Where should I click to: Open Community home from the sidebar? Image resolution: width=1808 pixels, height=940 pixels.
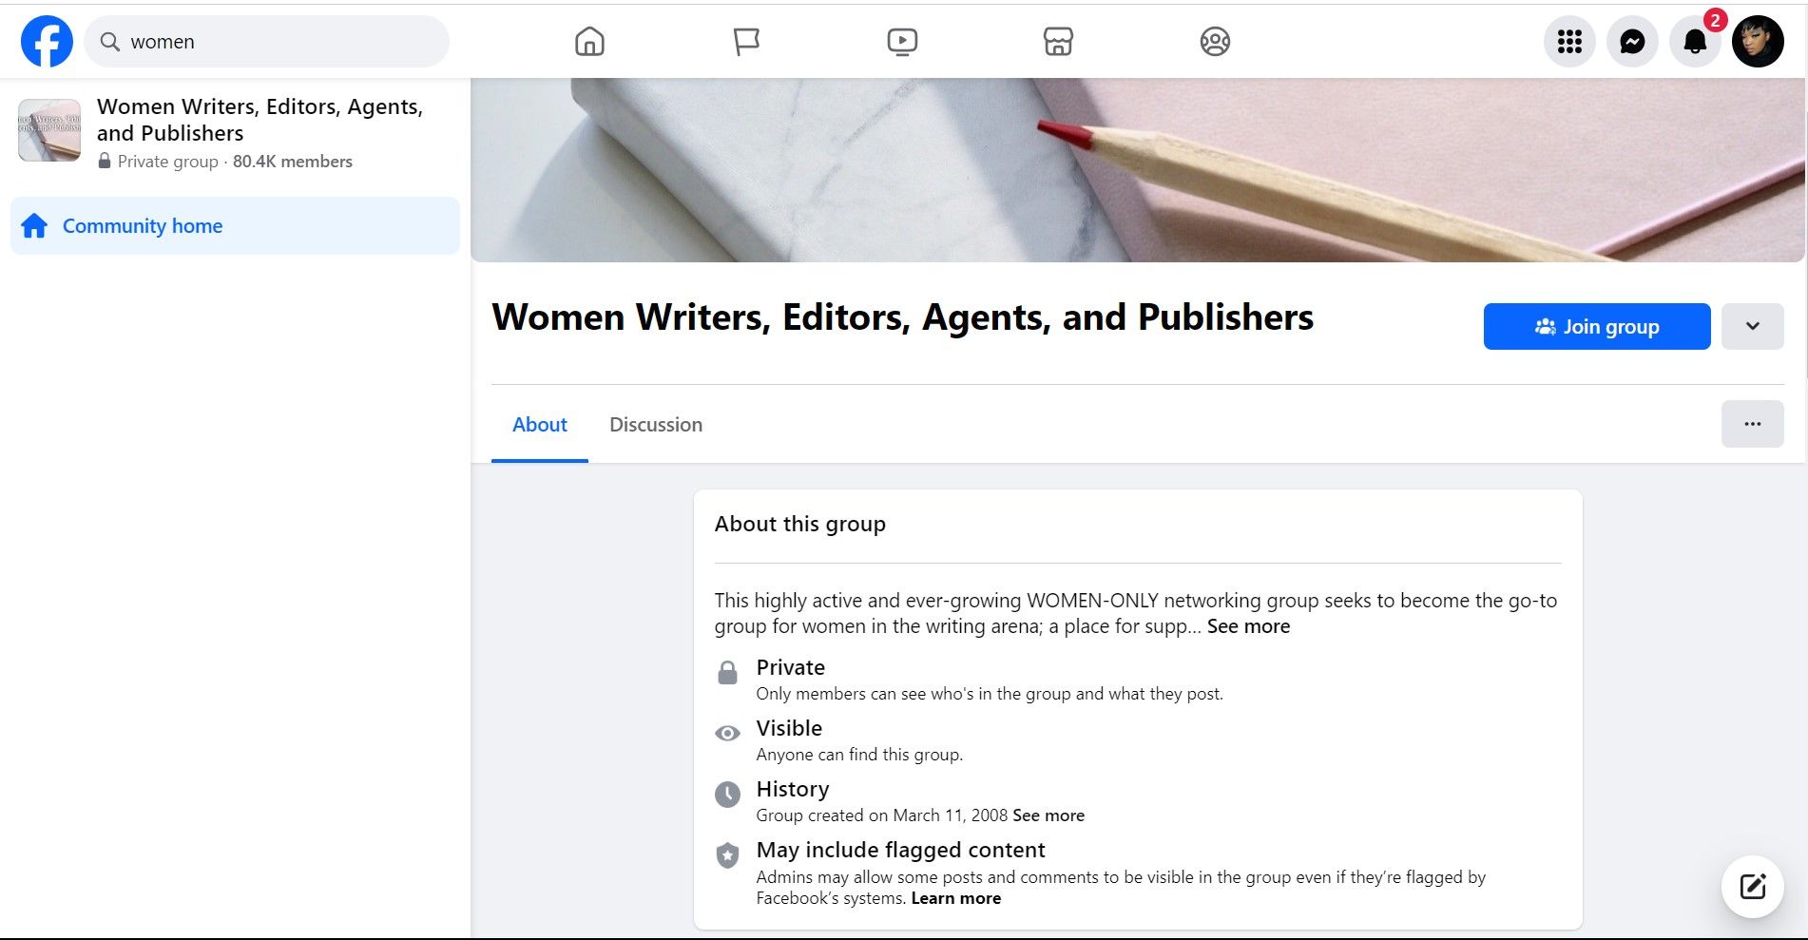pos(141,225)
